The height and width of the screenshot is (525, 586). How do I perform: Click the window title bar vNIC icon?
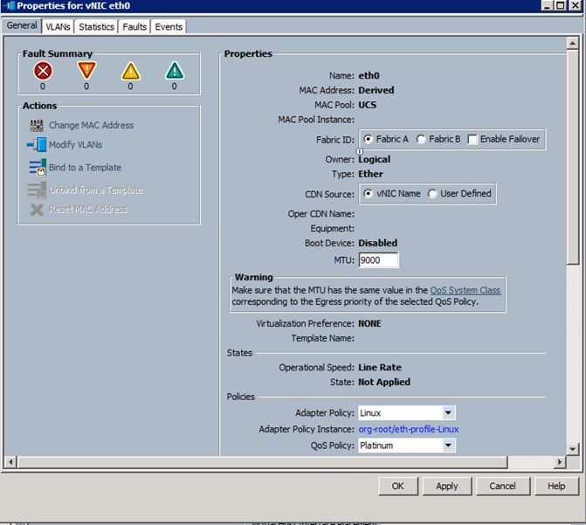(x=8, y=6)
